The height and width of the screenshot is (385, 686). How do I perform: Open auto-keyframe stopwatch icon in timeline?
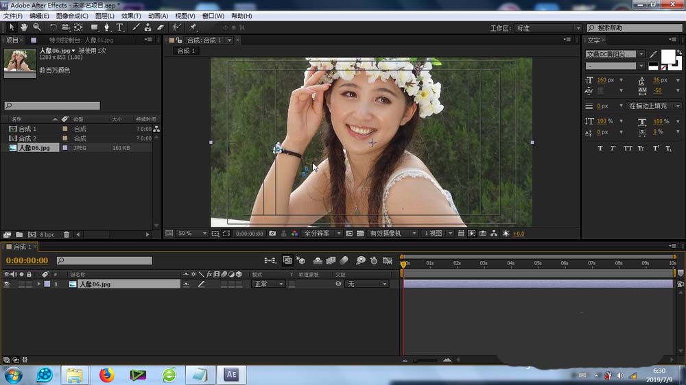click(374, 260)
